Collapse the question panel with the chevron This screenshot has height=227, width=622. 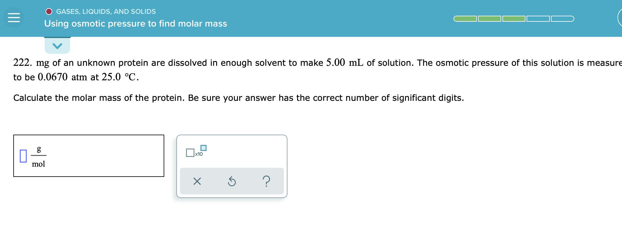coord(57,46)
